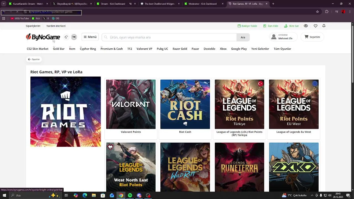The height and width of the screenshot is (199, 354).
Task: Select Gold Bar category
Action: coord(59,49)
